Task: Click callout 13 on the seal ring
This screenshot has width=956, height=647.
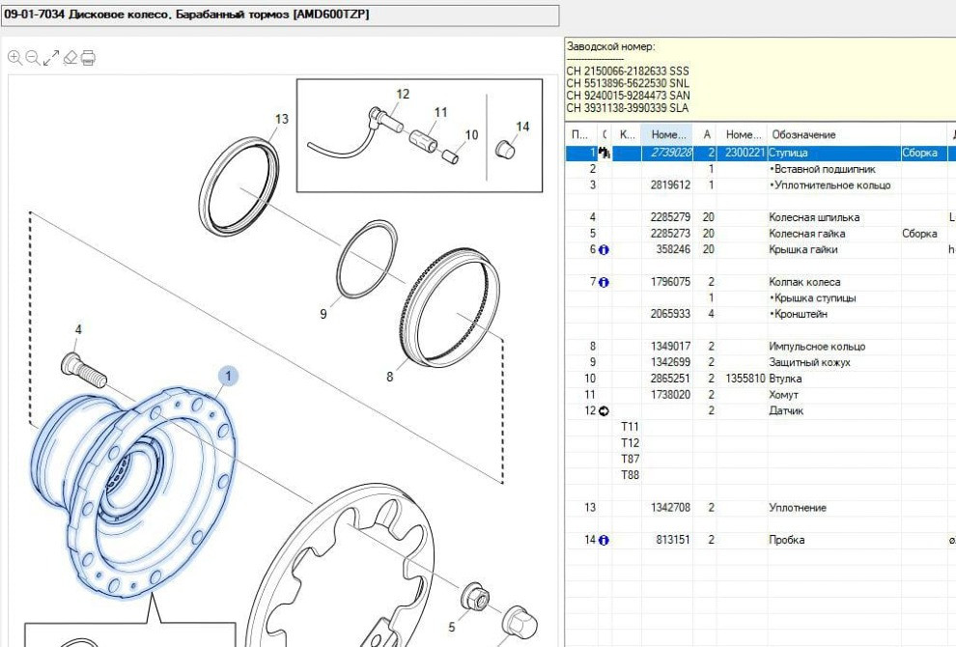Action: point(281,120)
